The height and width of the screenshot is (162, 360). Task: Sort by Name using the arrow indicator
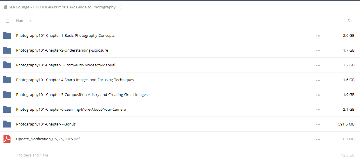(30, 21)
